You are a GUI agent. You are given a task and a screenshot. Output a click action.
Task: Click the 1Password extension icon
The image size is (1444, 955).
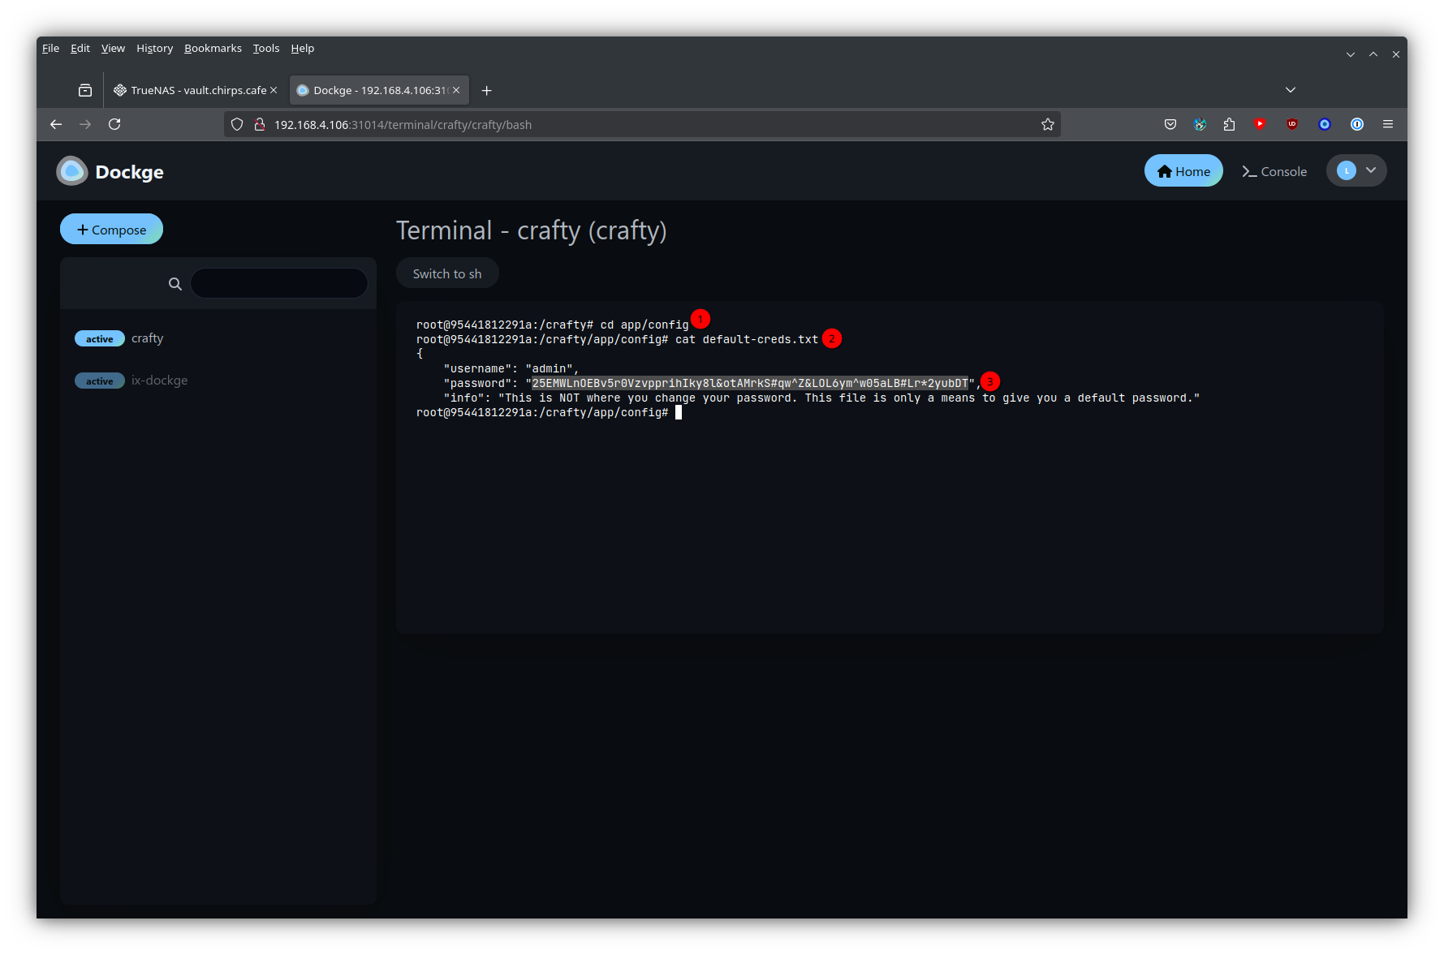point(1356,124)
